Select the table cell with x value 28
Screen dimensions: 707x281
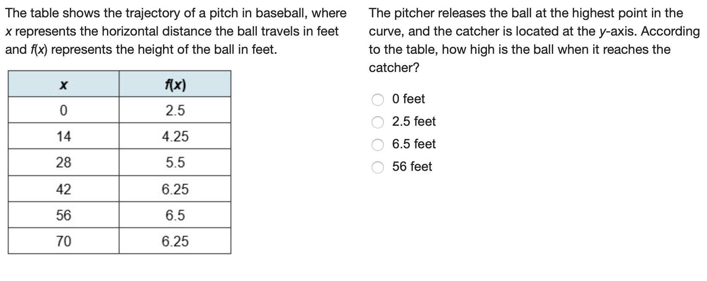tap(63, 163)
